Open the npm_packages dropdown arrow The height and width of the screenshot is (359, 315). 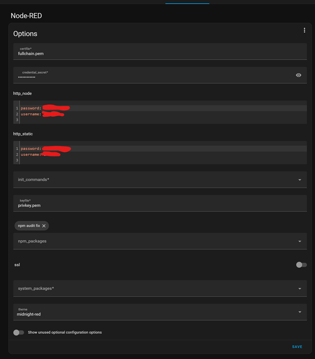[300, 241]
